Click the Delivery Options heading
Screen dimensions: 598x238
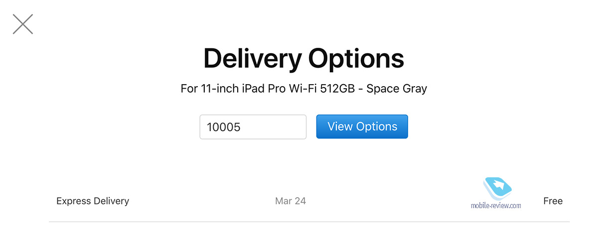(x=303, y=59)
